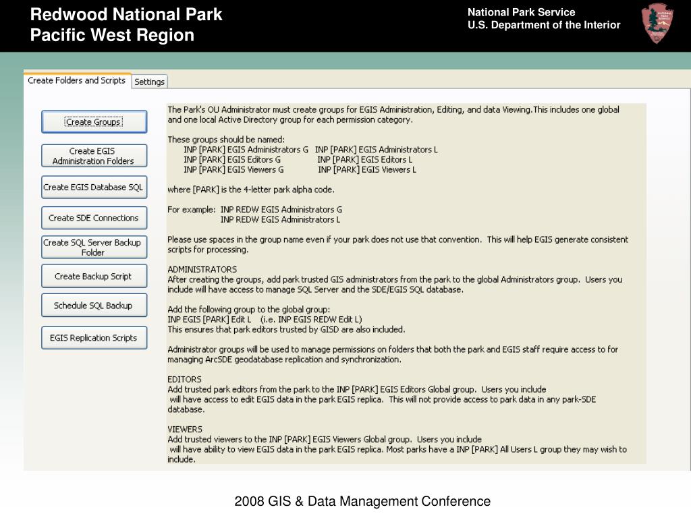Click the ADMINISTRATORS heading in instructions
The height and width of the screenshot is (518, 691).
coord(202,269)
